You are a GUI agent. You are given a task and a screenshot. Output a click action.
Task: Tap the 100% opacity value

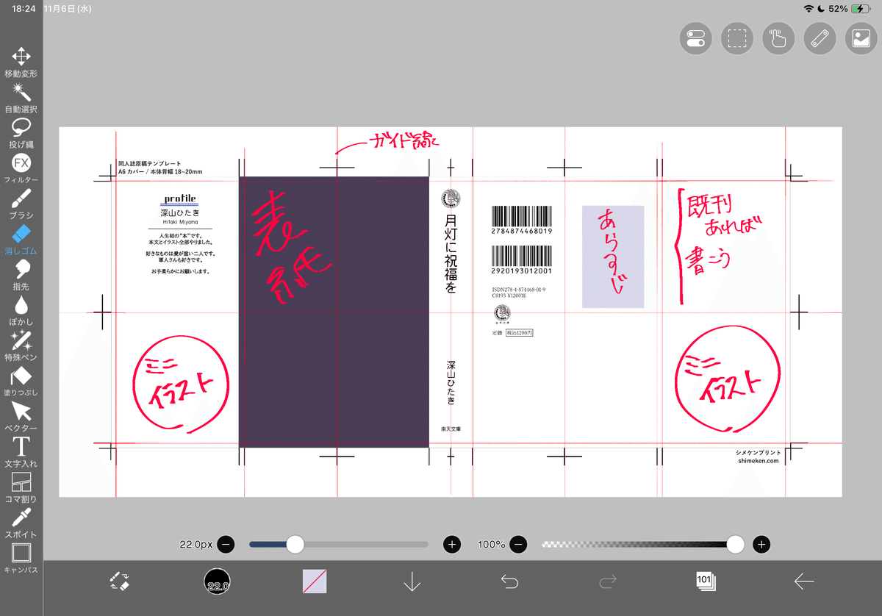tap(492, 545)
